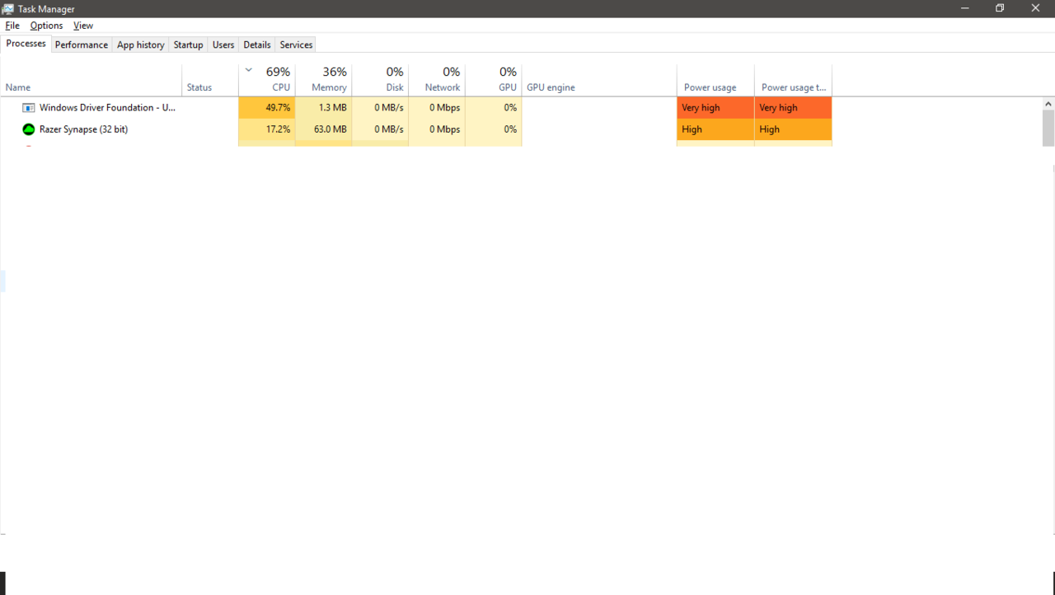Click the vertical scrollbar thumb
The image size is (1055, 595).
point(1048,128)
